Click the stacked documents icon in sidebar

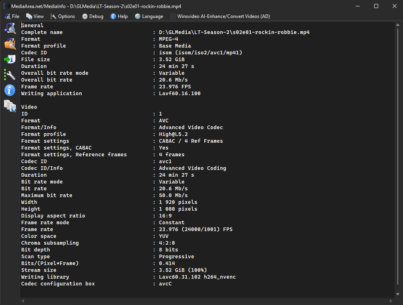pyautogui.click(x=10, y=106)
